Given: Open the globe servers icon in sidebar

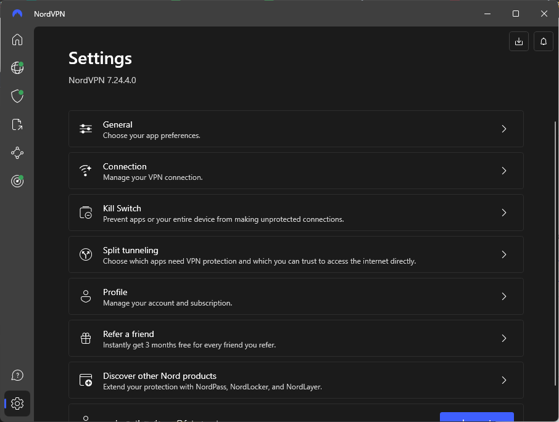Looking at the screenshot, I should click(17, 68).
